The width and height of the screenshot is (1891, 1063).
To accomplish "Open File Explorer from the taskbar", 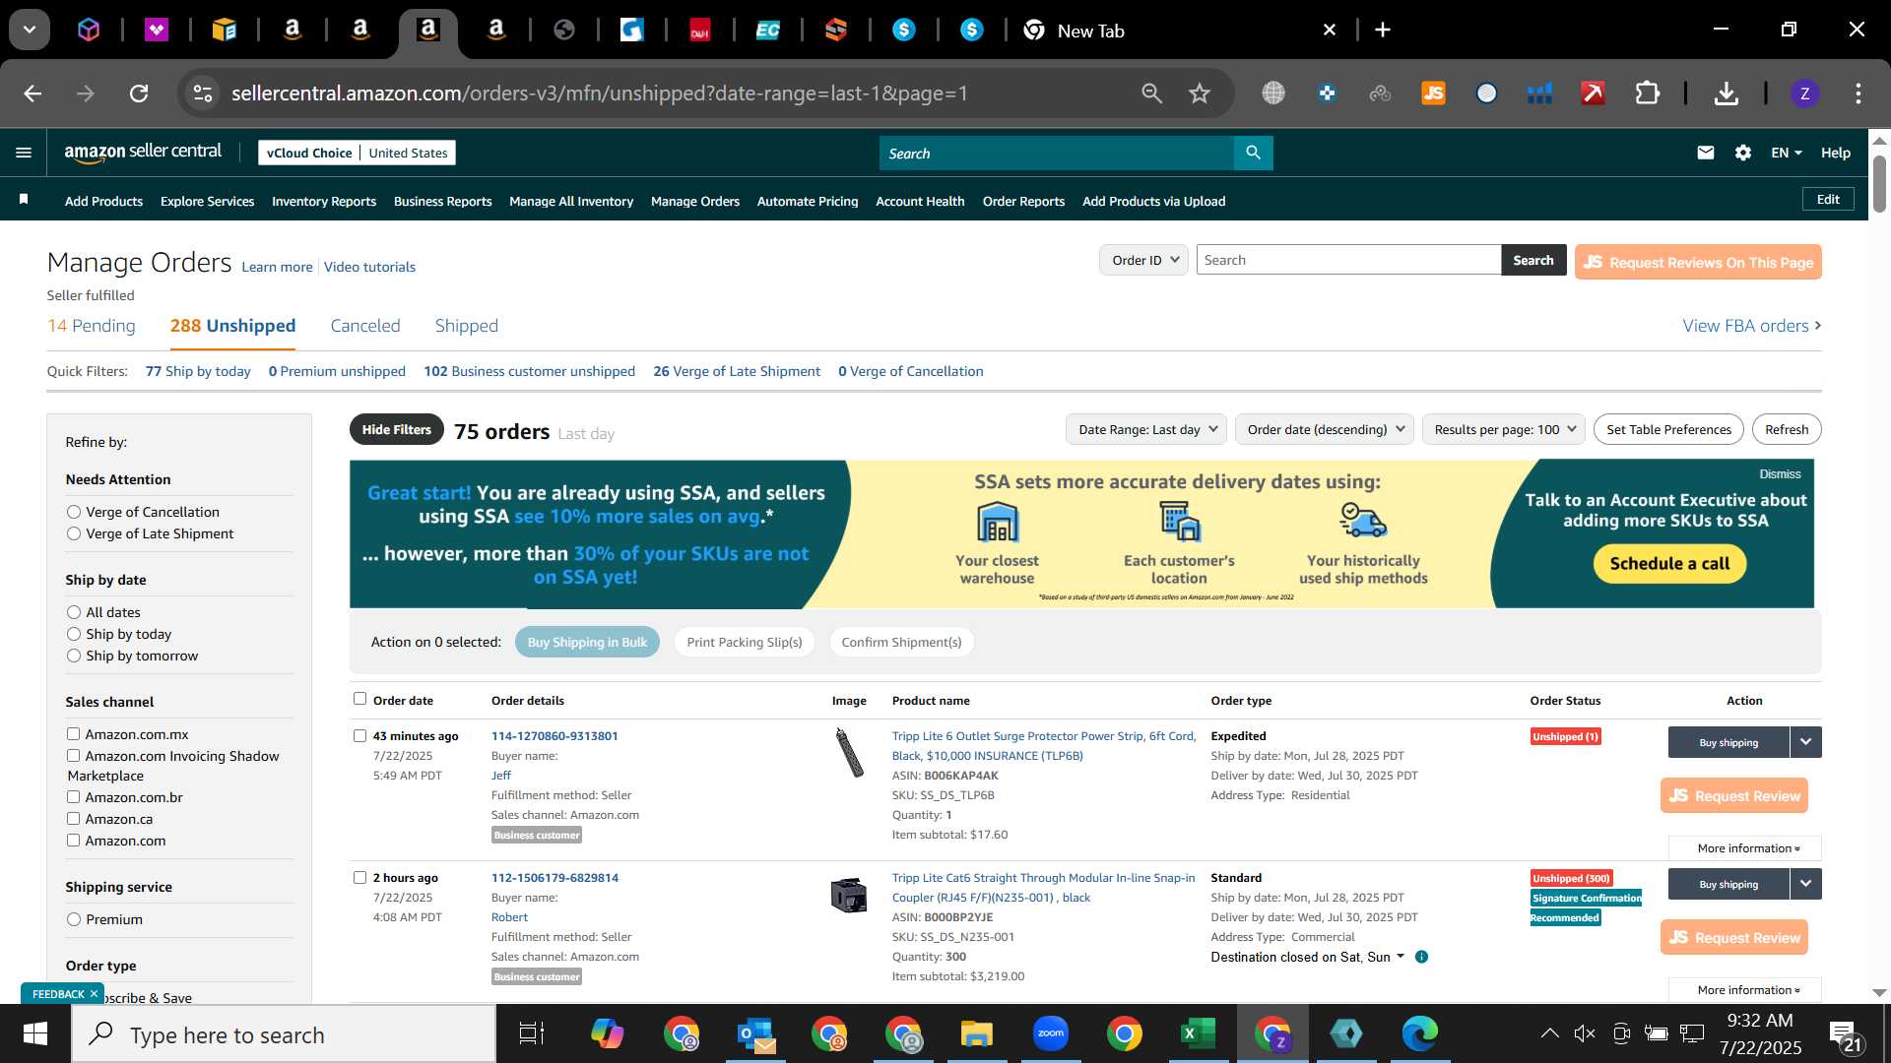I will click(x=976, y=1033).
